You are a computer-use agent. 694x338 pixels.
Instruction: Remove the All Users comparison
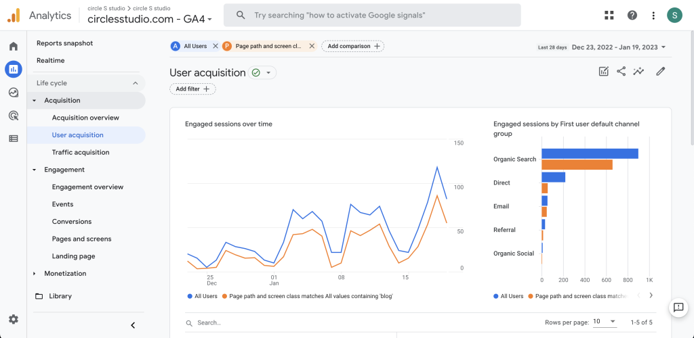[216, 46]
